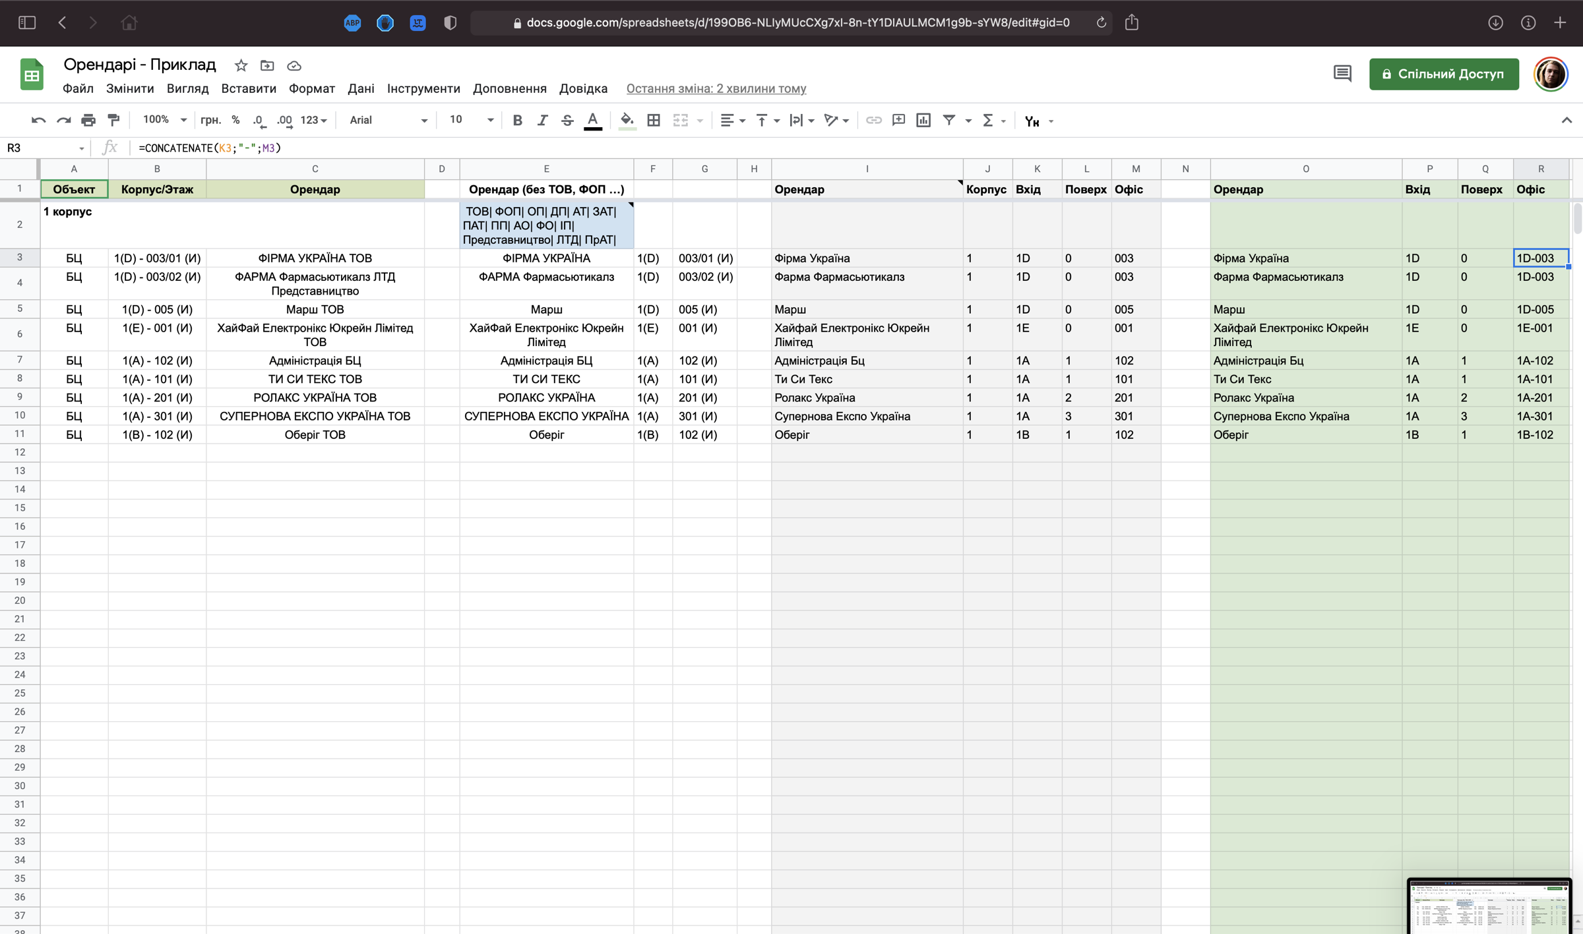Image resolution: width=1583 pixels, height=934 pixels.
Task: Expand the 100% zoom dropdown
Action: 165,120
